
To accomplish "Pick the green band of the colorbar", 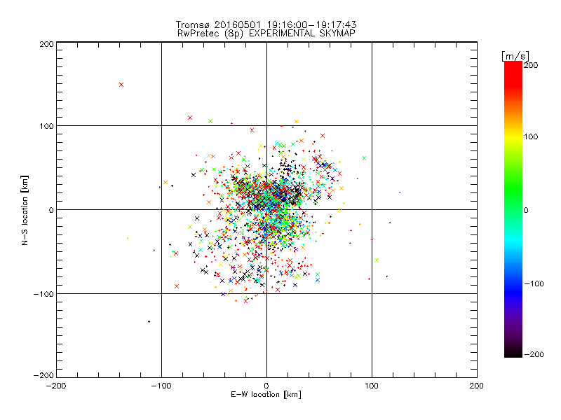I will click(513, 189).
